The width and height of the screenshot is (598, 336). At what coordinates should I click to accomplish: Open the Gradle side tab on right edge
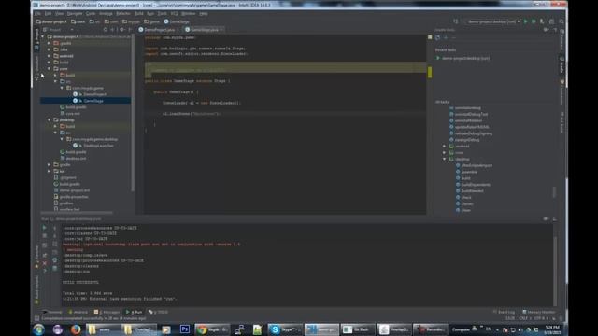[562, 65]
